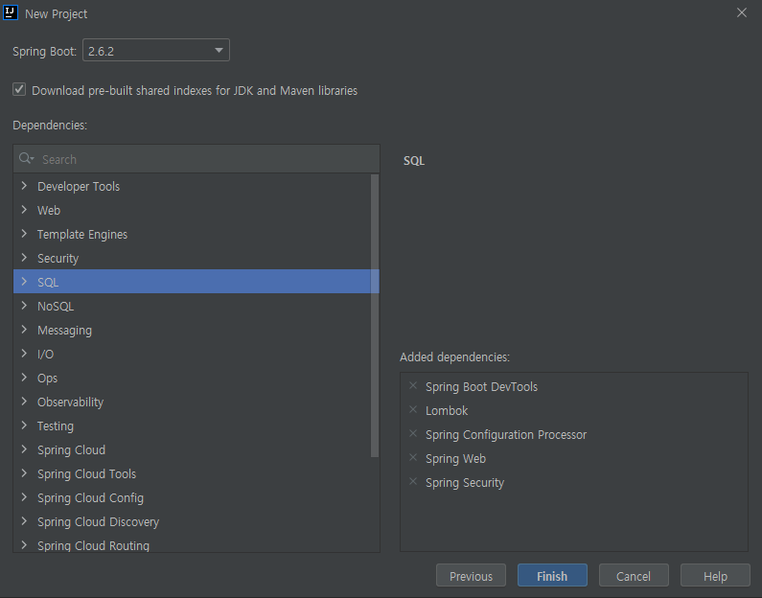This screenshot has width=762, height=598.
Task: Remove Spring Web dependency
Action: click(413, 458)
